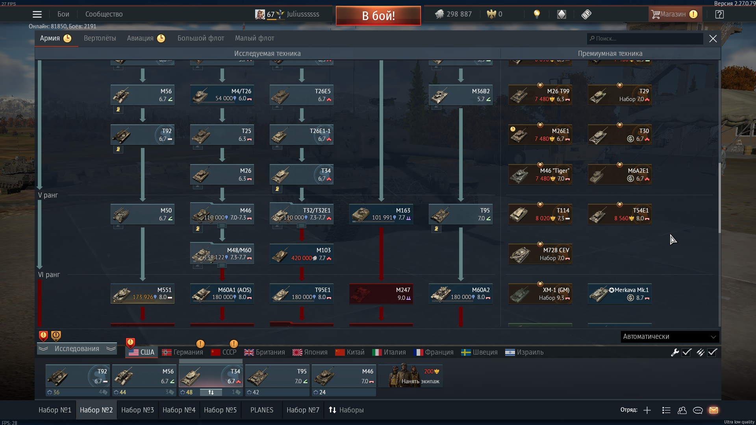Select the M103 vehicle for 420 000

click(x=302, y=254)
